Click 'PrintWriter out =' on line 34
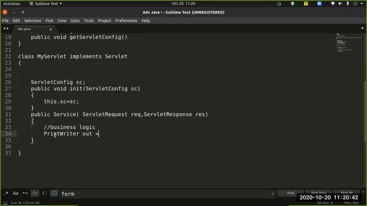The height and width of the screenshot is (206, 367). tap(71, 133)
